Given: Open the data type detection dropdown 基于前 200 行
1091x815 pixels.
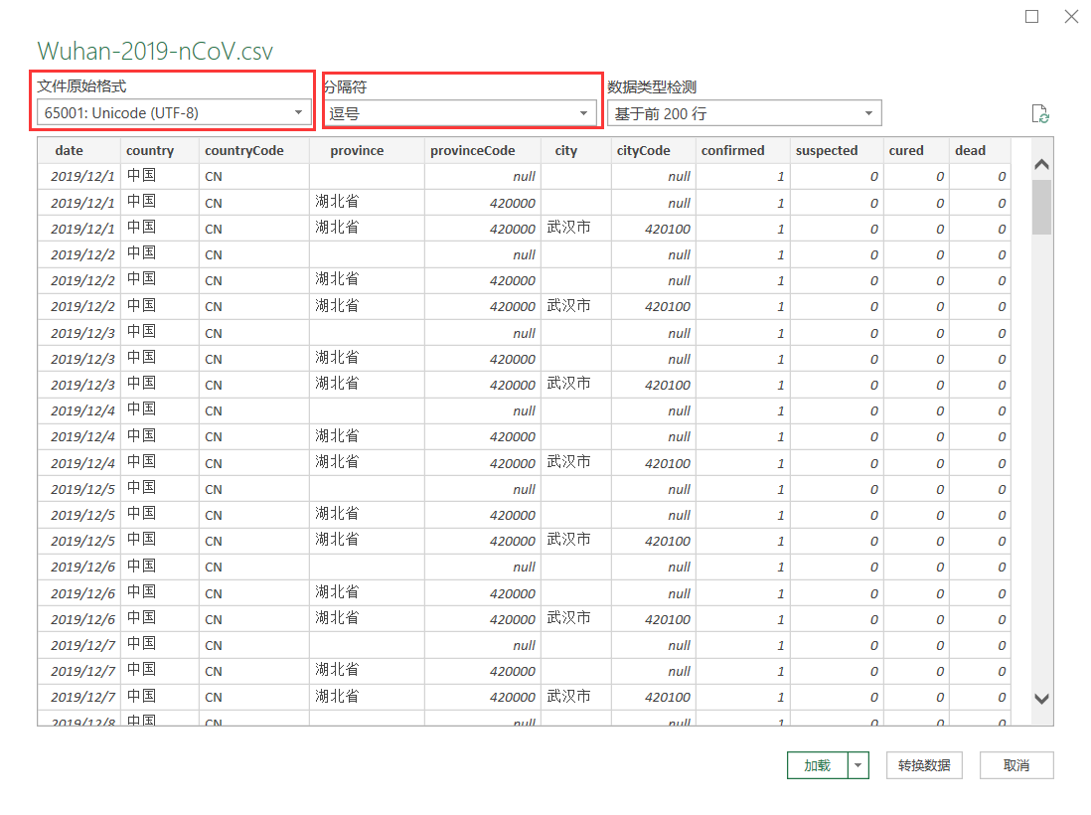Looking at the screenshot, I should pos(744,113).
